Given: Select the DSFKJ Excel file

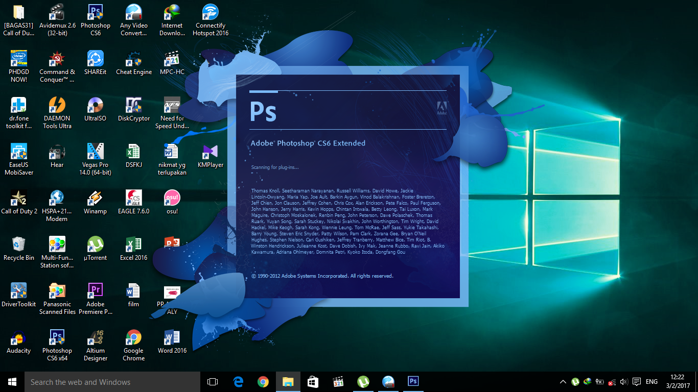Looking at the screenshot, I should pyautogui.click(x=134, y=156).
